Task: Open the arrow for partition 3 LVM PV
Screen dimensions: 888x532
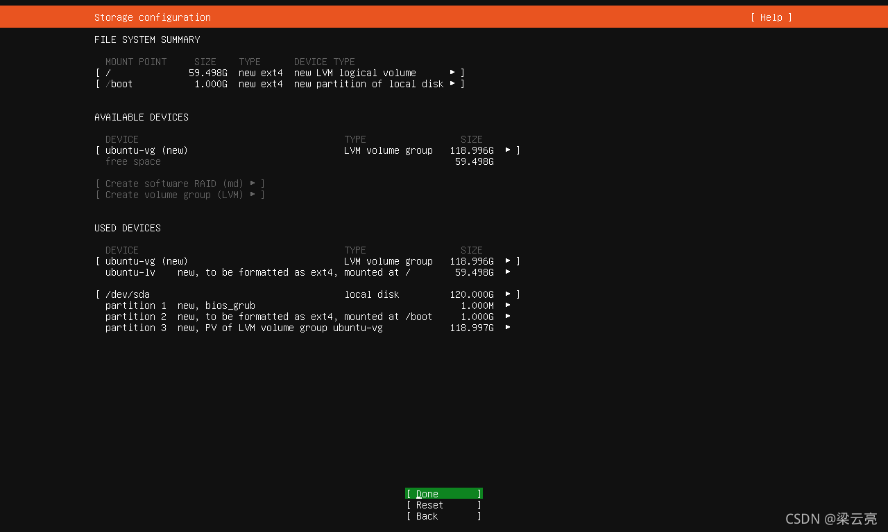Action: 508,328
